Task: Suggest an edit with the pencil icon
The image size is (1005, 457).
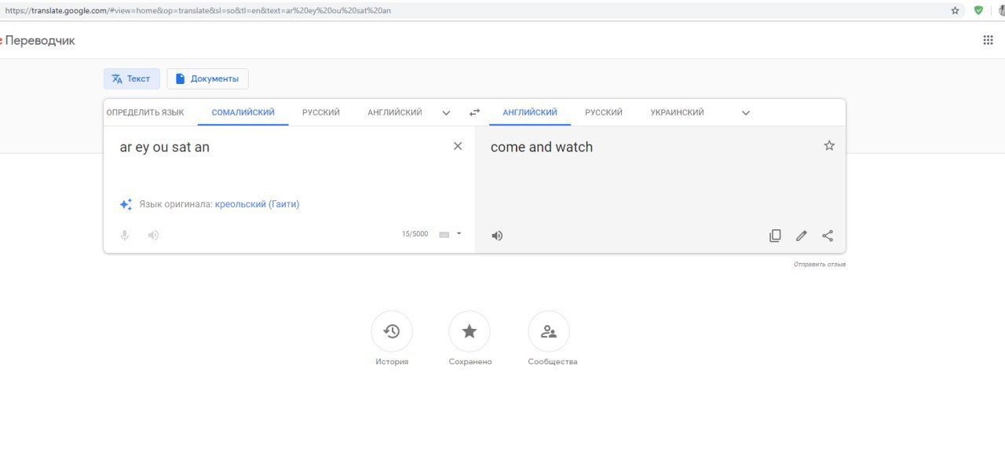Action: (x=802, y=236)
